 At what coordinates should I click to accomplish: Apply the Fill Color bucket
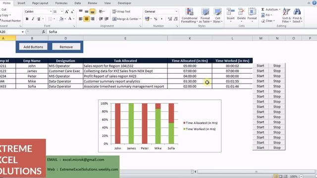tap(61, 19)
